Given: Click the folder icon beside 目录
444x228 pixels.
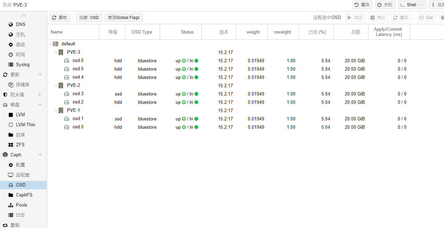Looking at the screenshot, I should pyautogui.click(x=11, y=135).
